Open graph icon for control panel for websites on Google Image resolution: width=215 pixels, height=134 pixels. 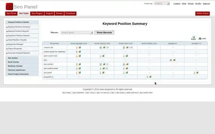coord(80,52)
